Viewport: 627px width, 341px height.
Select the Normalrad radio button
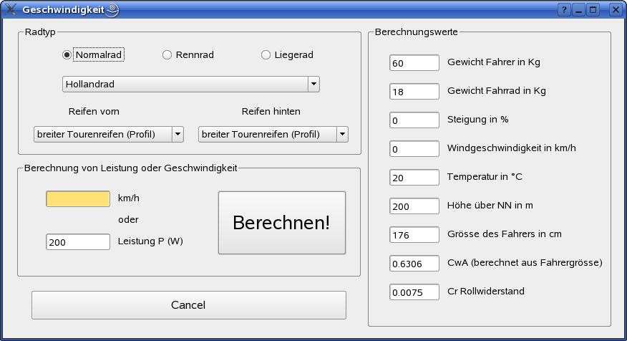67,54
